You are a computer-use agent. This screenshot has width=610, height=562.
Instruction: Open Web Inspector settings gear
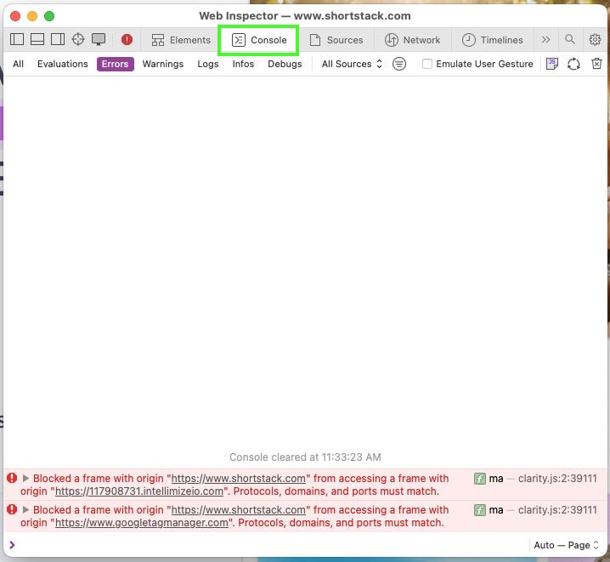595,39
